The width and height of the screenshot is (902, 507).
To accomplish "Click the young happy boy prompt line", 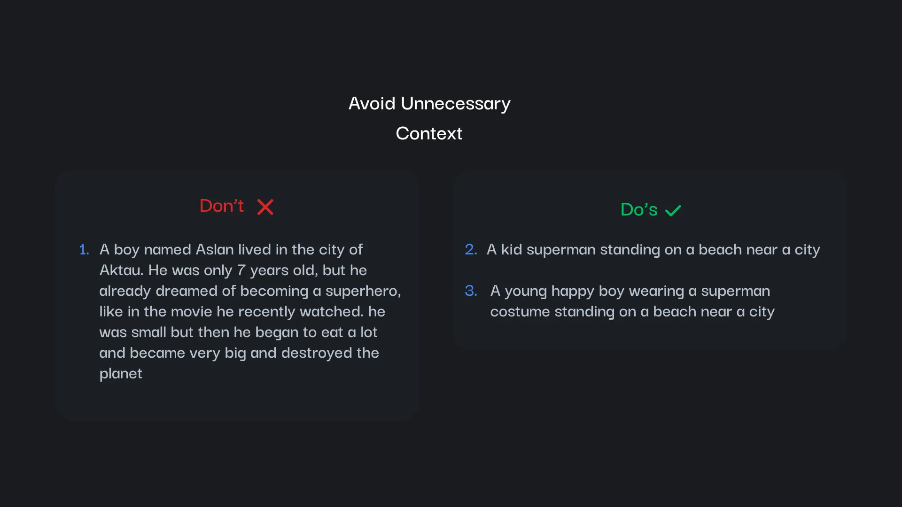I will click(x=630, y=291).
